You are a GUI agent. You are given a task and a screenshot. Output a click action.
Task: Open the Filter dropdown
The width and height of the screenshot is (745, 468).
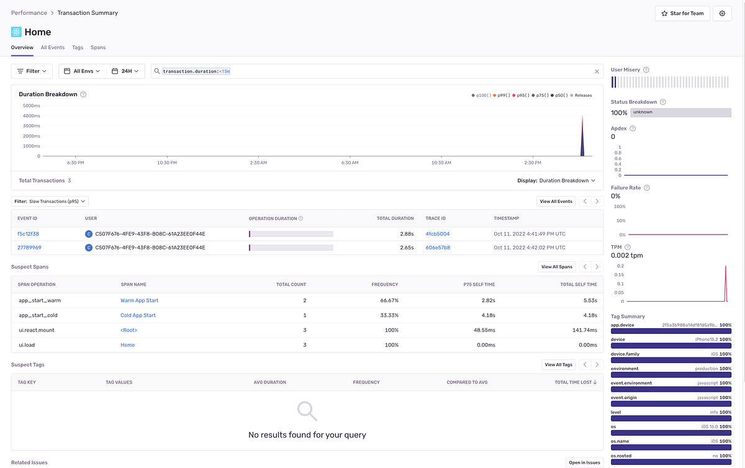32,71
